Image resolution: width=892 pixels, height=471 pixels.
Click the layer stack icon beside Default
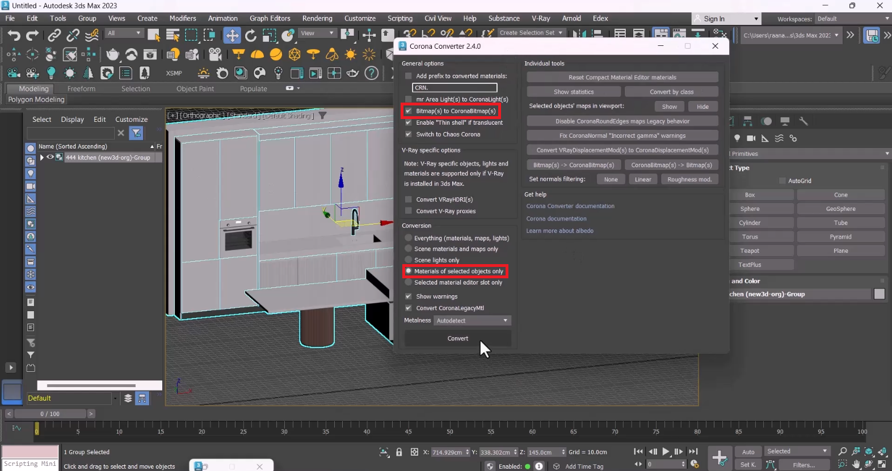pos(128,398)
